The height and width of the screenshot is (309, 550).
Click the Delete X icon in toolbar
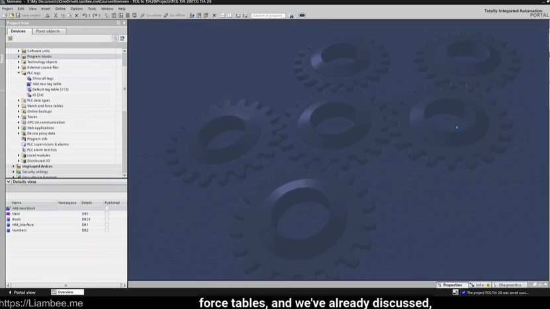coord(76,15)
